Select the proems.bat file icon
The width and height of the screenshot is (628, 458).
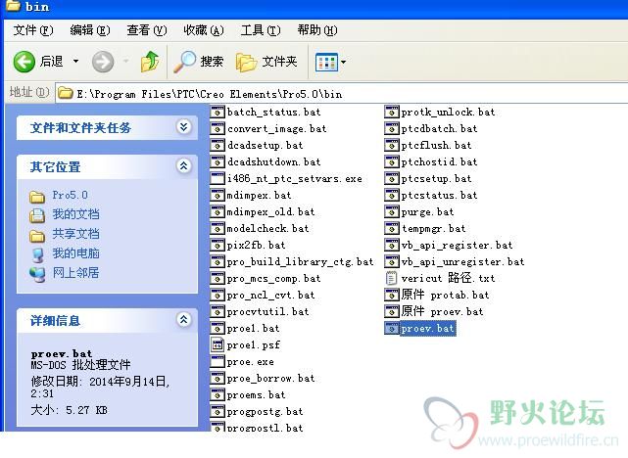click(x=217, y=394)
